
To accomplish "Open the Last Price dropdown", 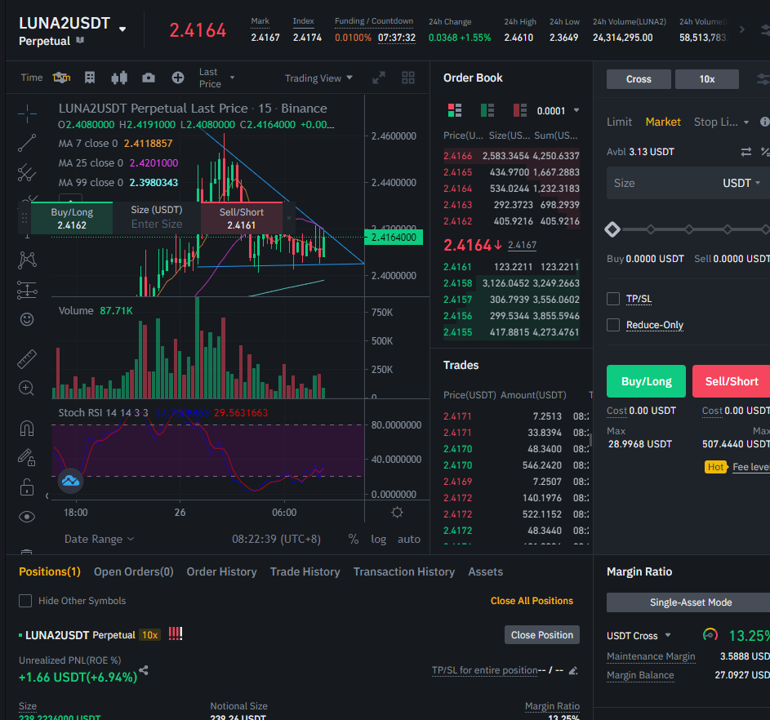I will pos(216,78).
